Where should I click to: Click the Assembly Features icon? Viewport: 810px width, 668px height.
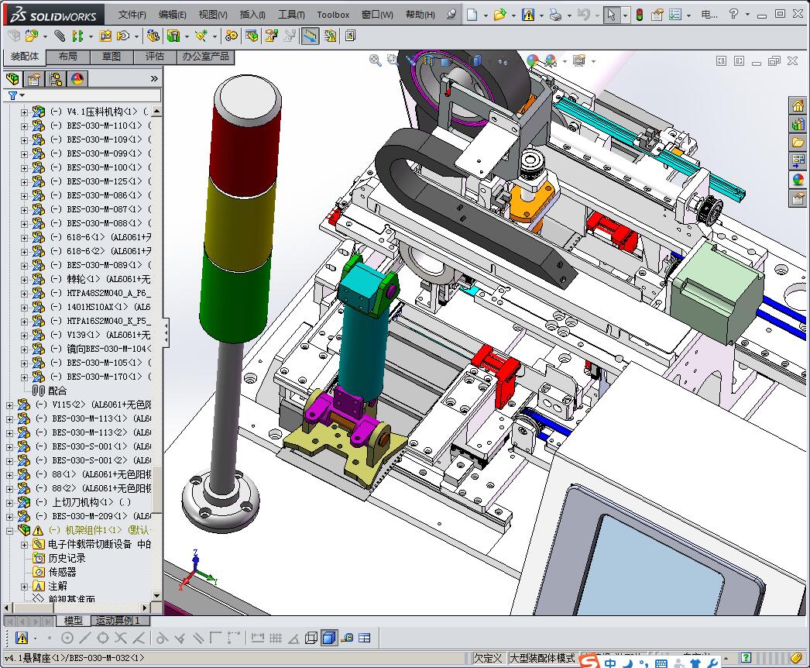174,36
